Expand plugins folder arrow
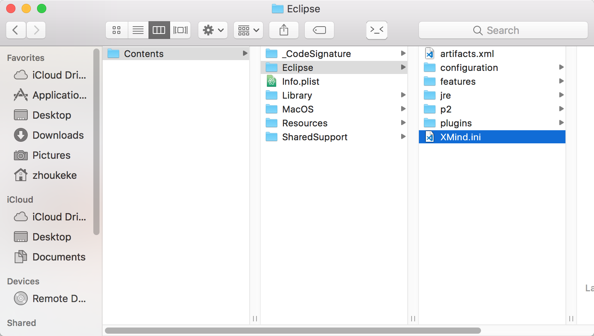The height and width of the screenshot is (336, 594). pos(561,123)
